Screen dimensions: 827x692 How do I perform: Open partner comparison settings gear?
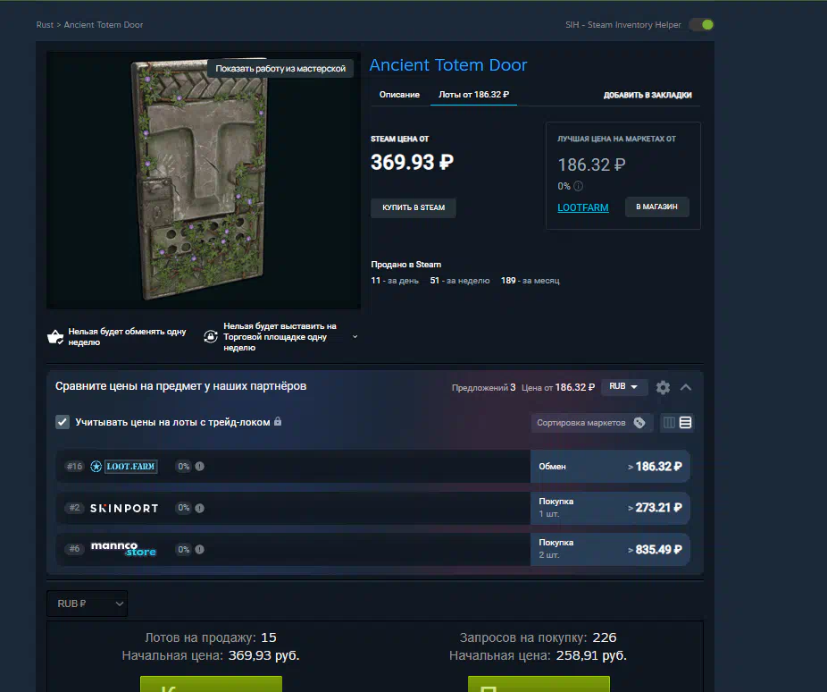click(663, 387)
